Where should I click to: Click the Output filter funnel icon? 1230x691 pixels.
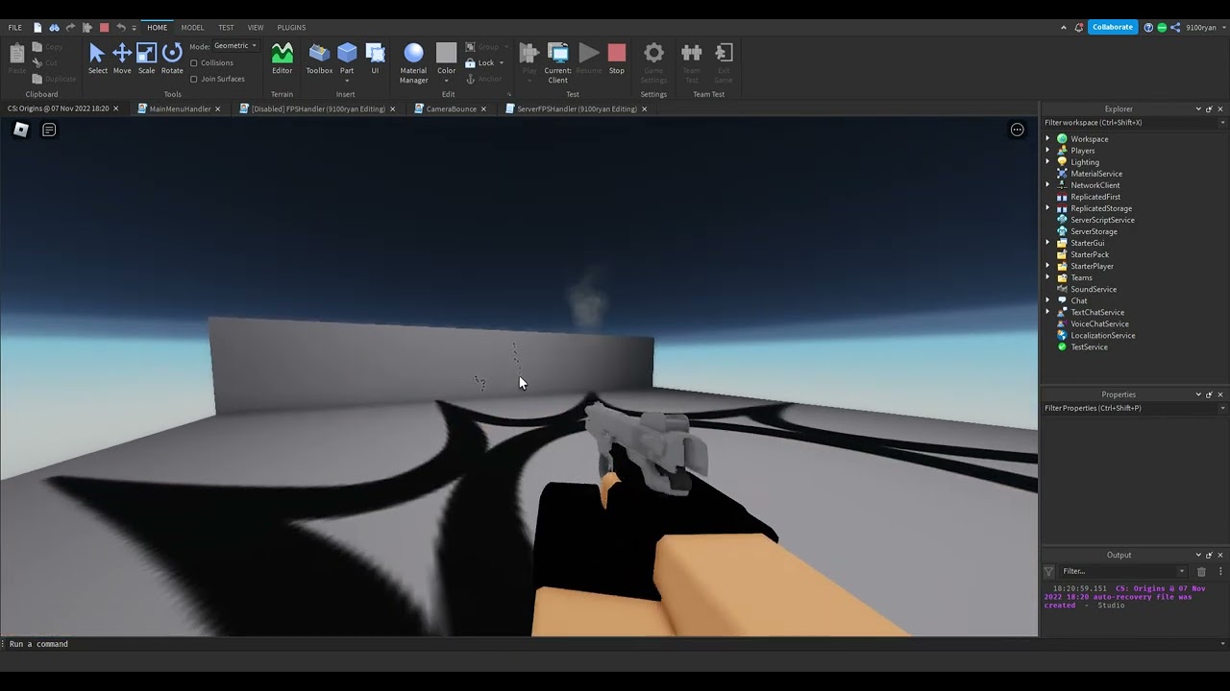point(1049,571)
